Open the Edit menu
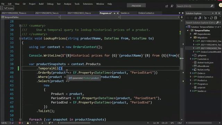This screenshot has height=125, width=222. [x=10, y=4]
